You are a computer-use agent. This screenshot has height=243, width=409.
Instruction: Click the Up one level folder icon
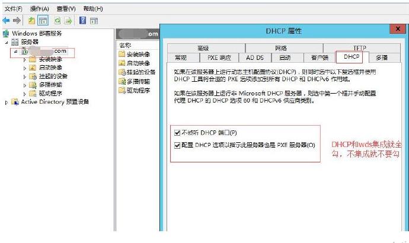(x=31, y=20)
